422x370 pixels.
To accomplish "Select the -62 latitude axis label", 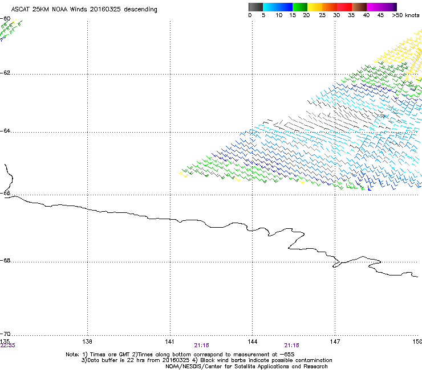I will (5, 73).
